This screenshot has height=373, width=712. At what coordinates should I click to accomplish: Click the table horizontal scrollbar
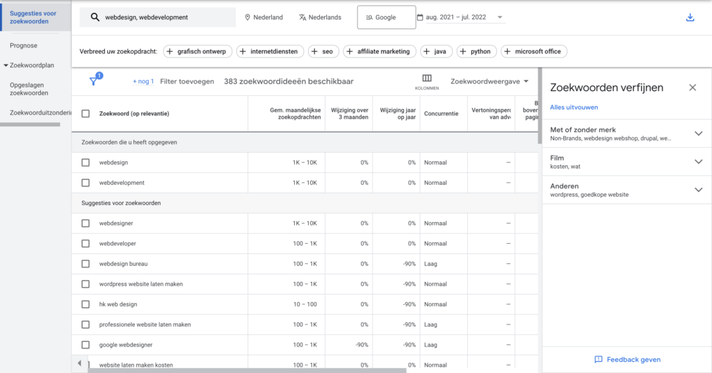tap(248, 370)
